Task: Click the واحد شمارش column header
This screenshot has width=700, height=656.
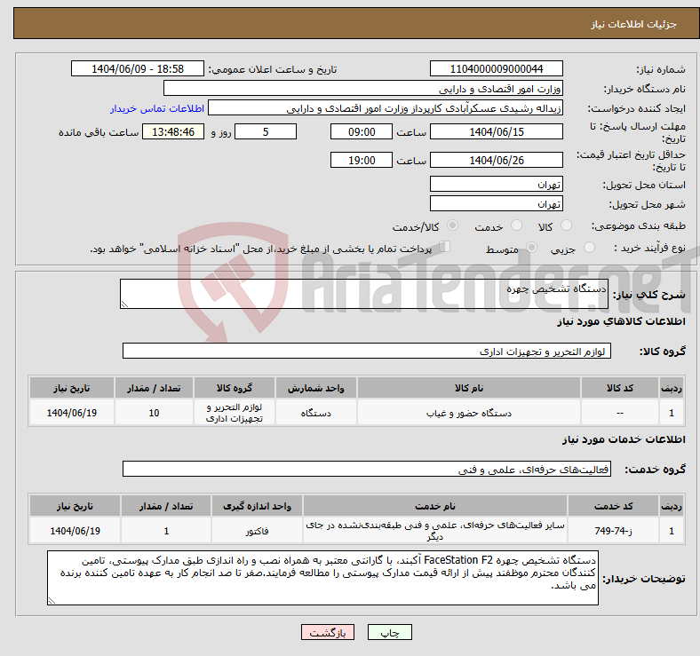Action: (x=315, y=388)
